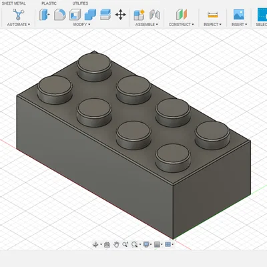Click the Grid and Snaps icon
The width and height of the screenshot is (267, 267).
tap(157, 244)
